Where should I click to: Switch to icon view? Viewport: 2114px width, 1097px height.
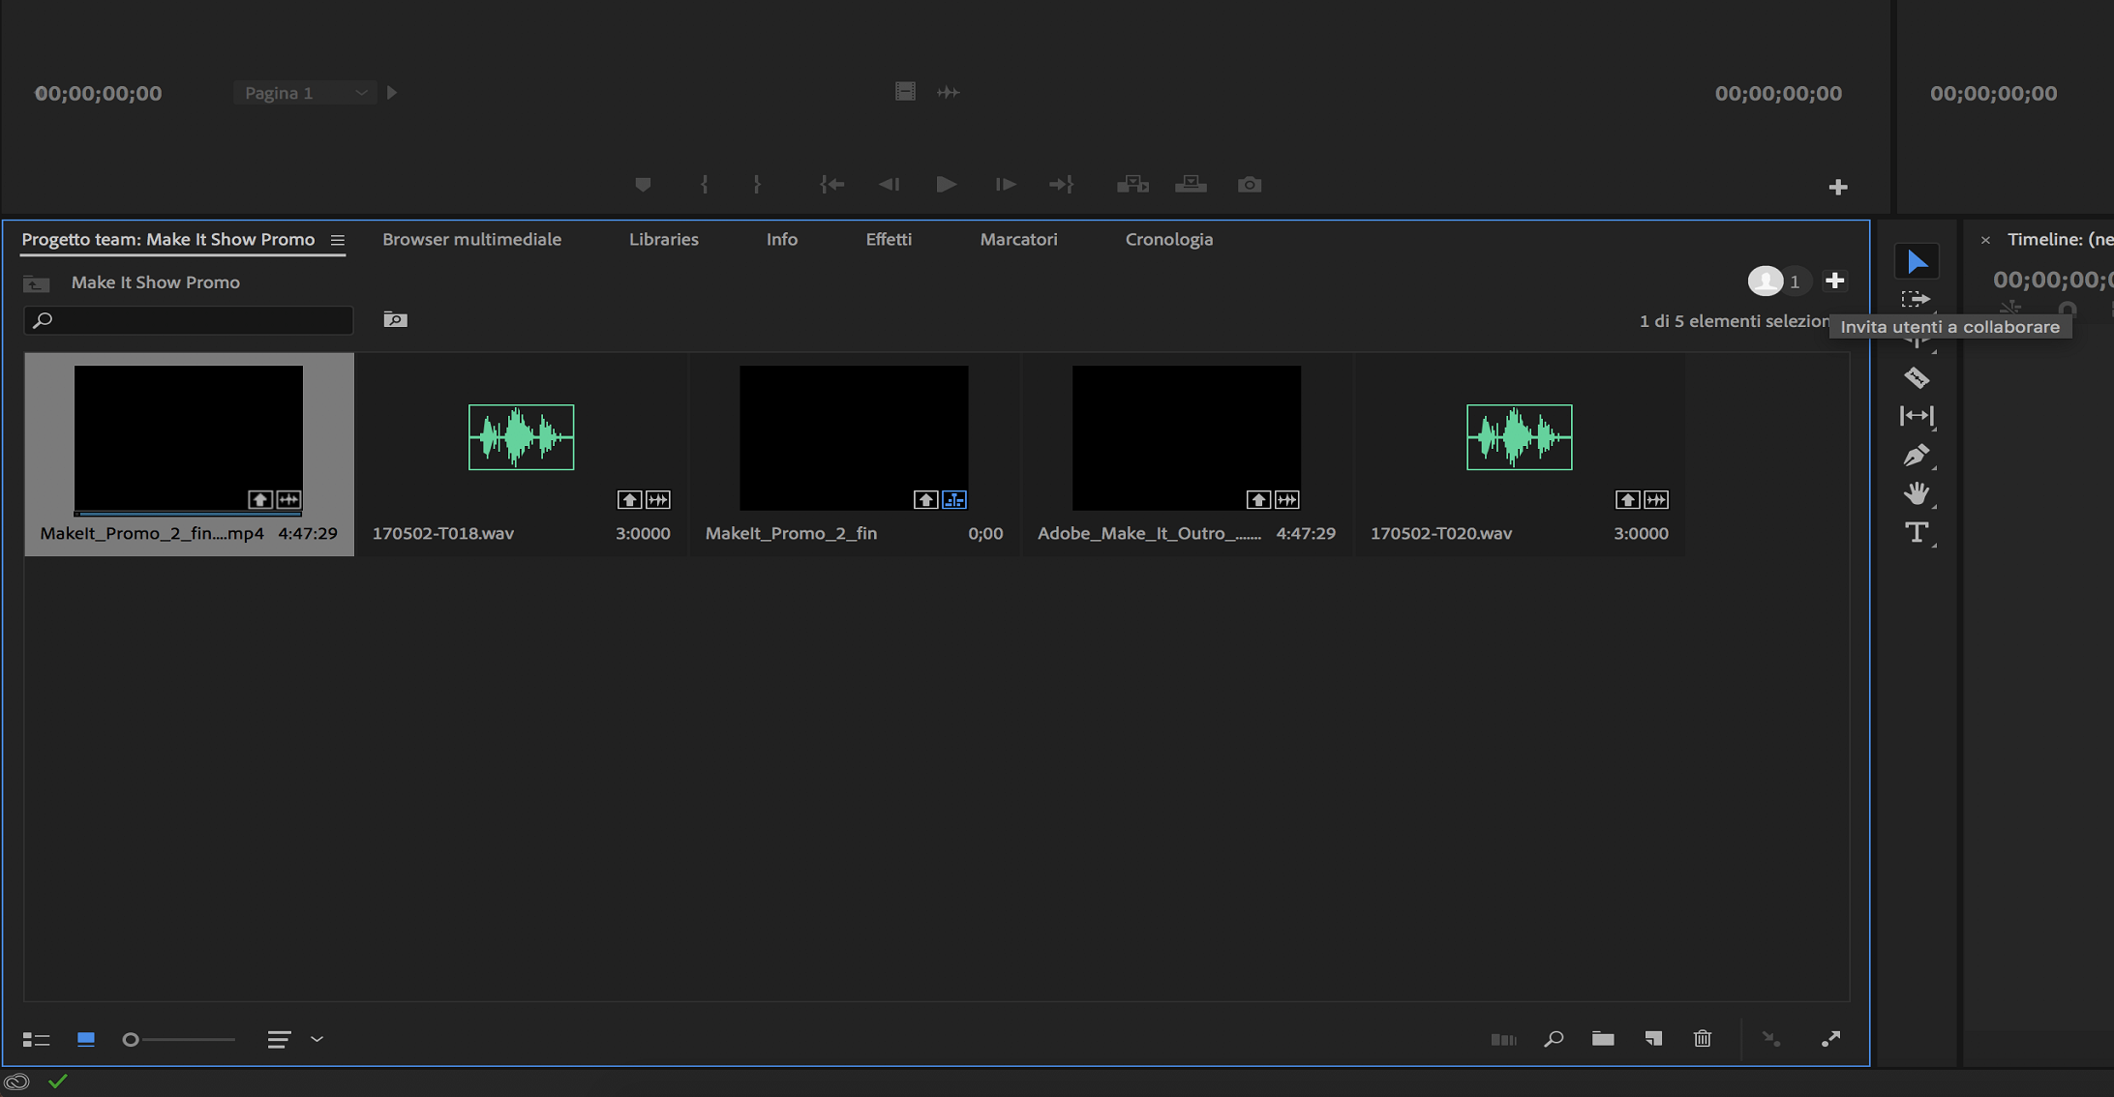click(86, 1039)
